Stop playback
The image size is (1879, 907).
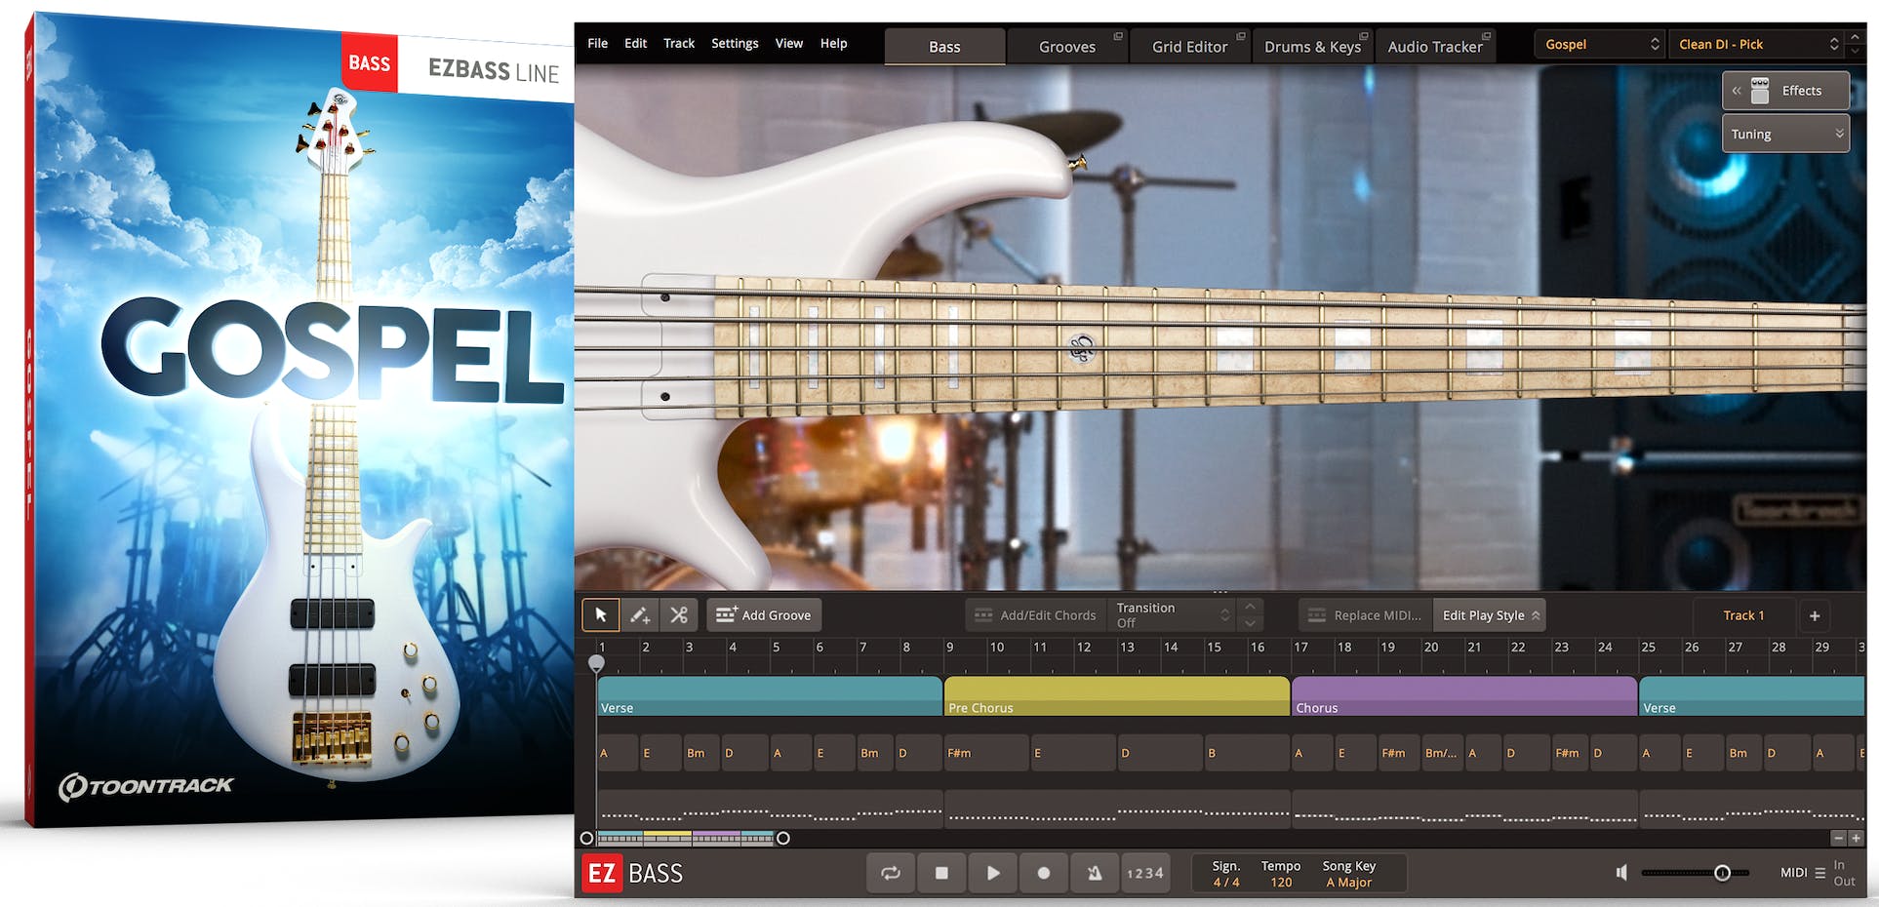(941, 873)
